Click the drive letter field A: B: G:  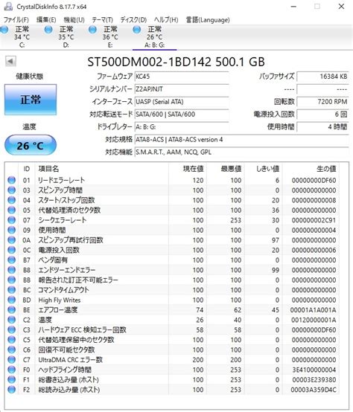click(x=182, y=127)
